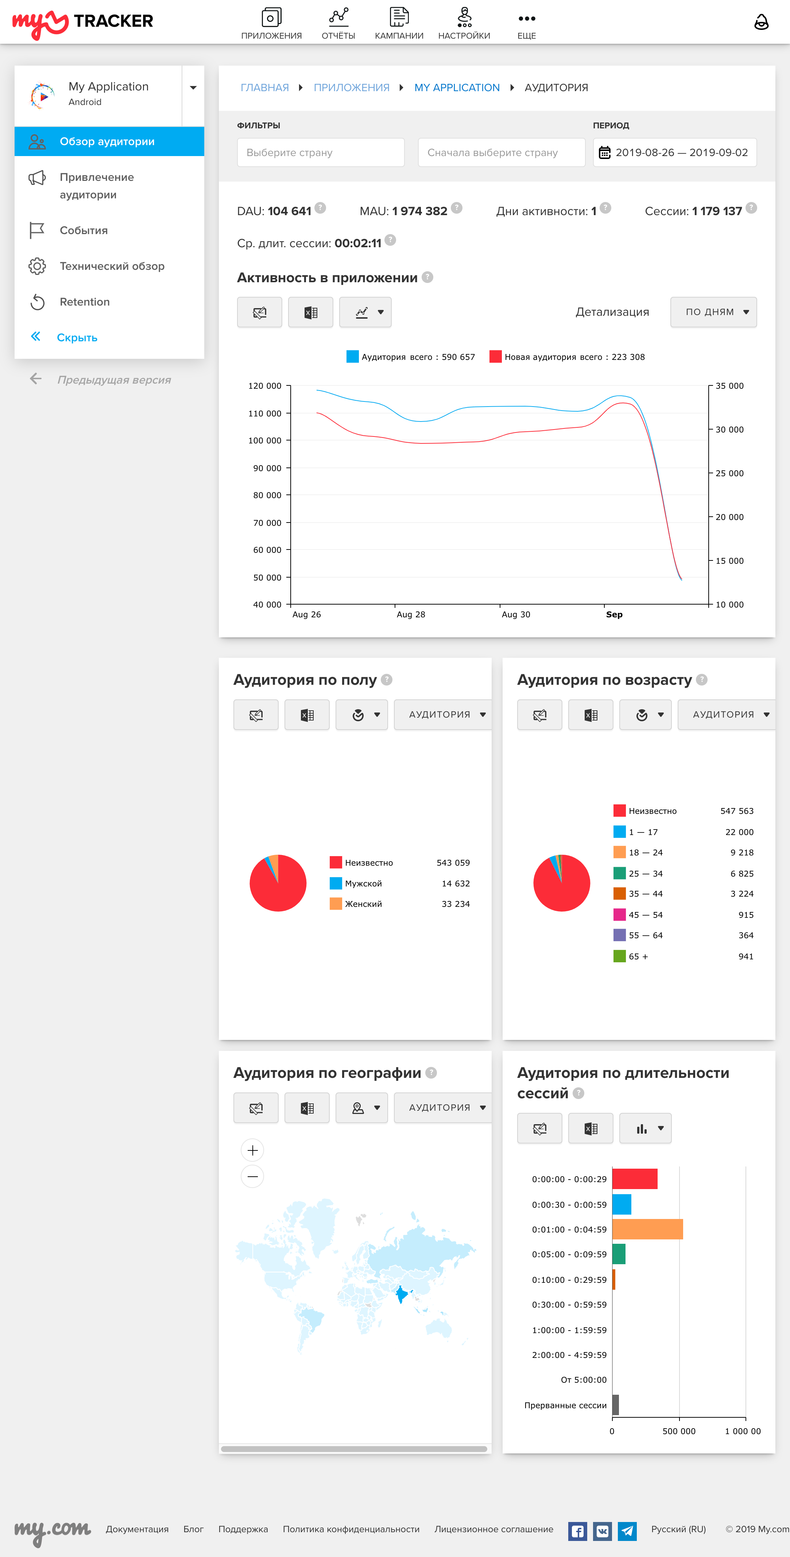Click the activity chart image export icon

259,312
